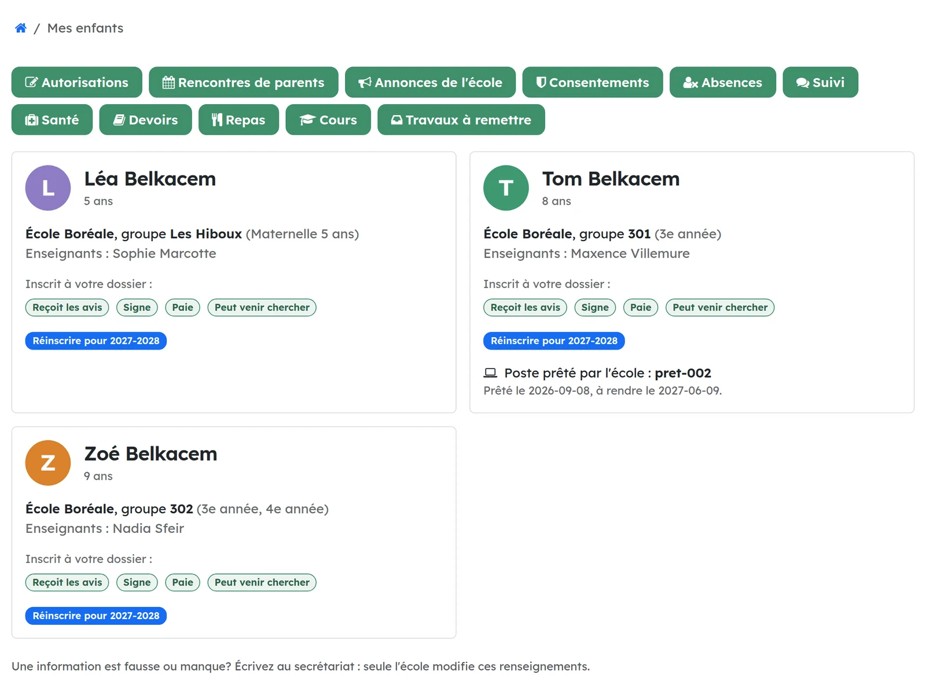
Task: Open the Cours section
Action: click(328, 120)
